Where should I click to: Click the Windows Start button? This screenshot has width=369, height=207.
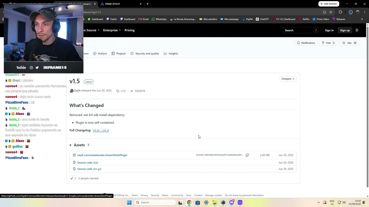[x=129, y=202]
